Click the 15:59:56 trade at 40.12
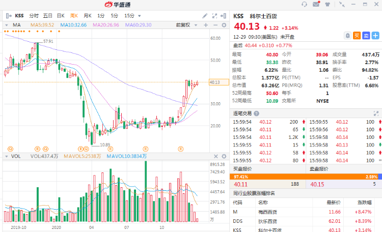 [344, 130]
